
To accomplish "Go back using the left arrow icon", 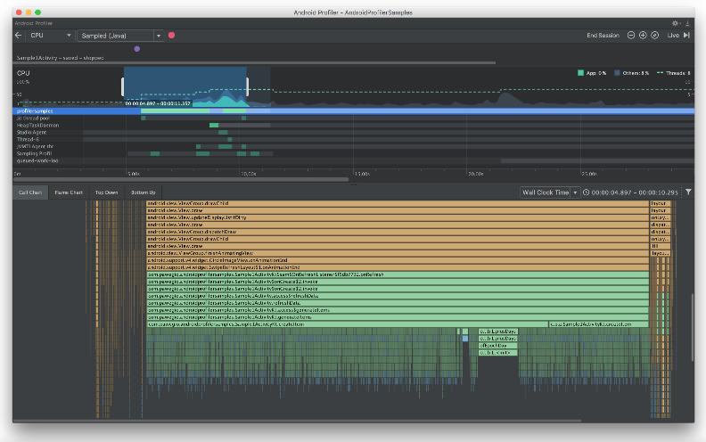I will 18,35.
